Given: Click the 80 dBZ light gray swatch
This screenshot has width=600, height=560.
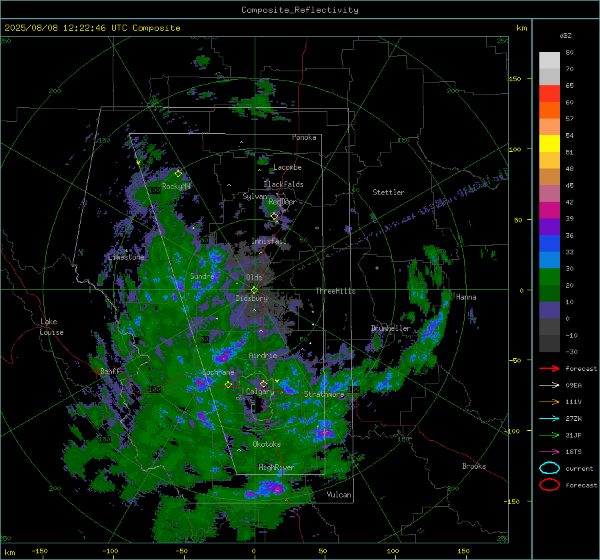Looking at the screenshot, I should tap(549, 61).
